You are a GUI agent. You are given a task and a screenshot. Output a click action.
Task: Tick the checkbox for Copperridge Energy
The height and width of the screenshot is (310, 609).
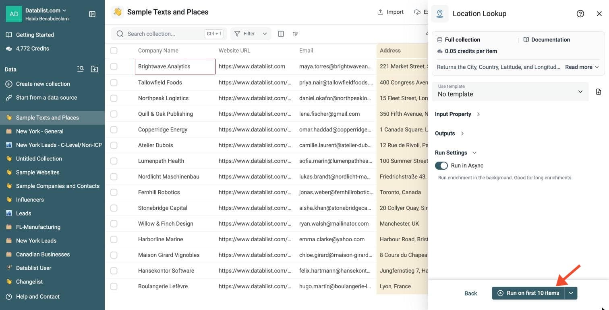click(x=114, y=129)
